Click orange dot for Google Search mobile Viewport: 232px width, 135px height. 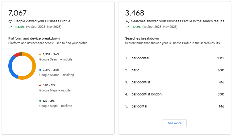tap(40, 54)
